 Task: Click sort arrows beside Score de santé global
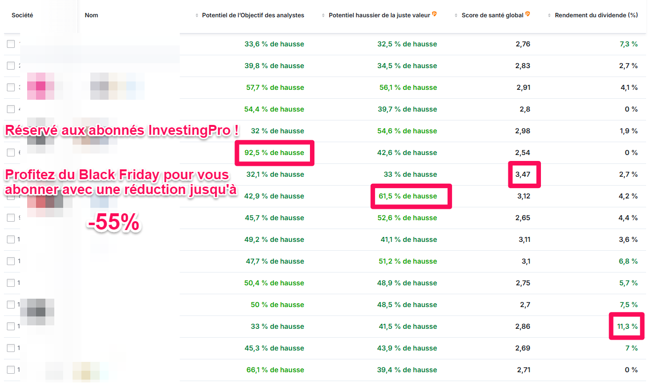457,15
